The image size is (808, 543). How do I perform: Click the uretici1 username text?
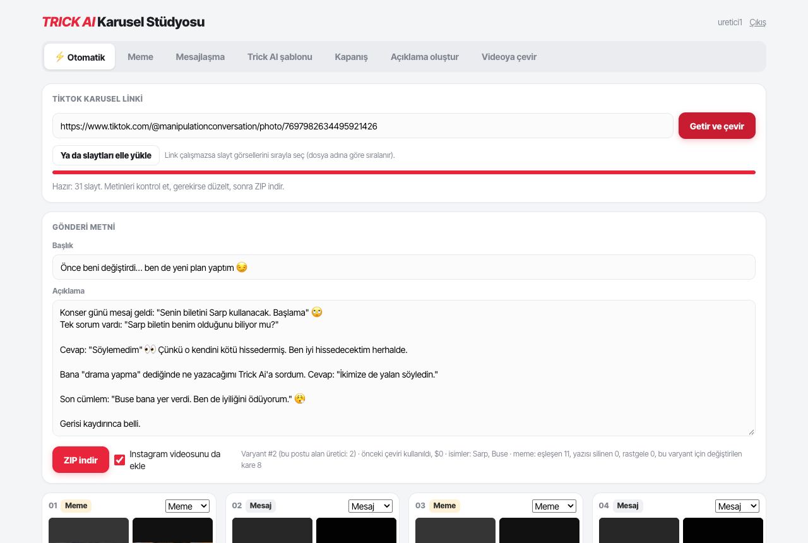730,22
